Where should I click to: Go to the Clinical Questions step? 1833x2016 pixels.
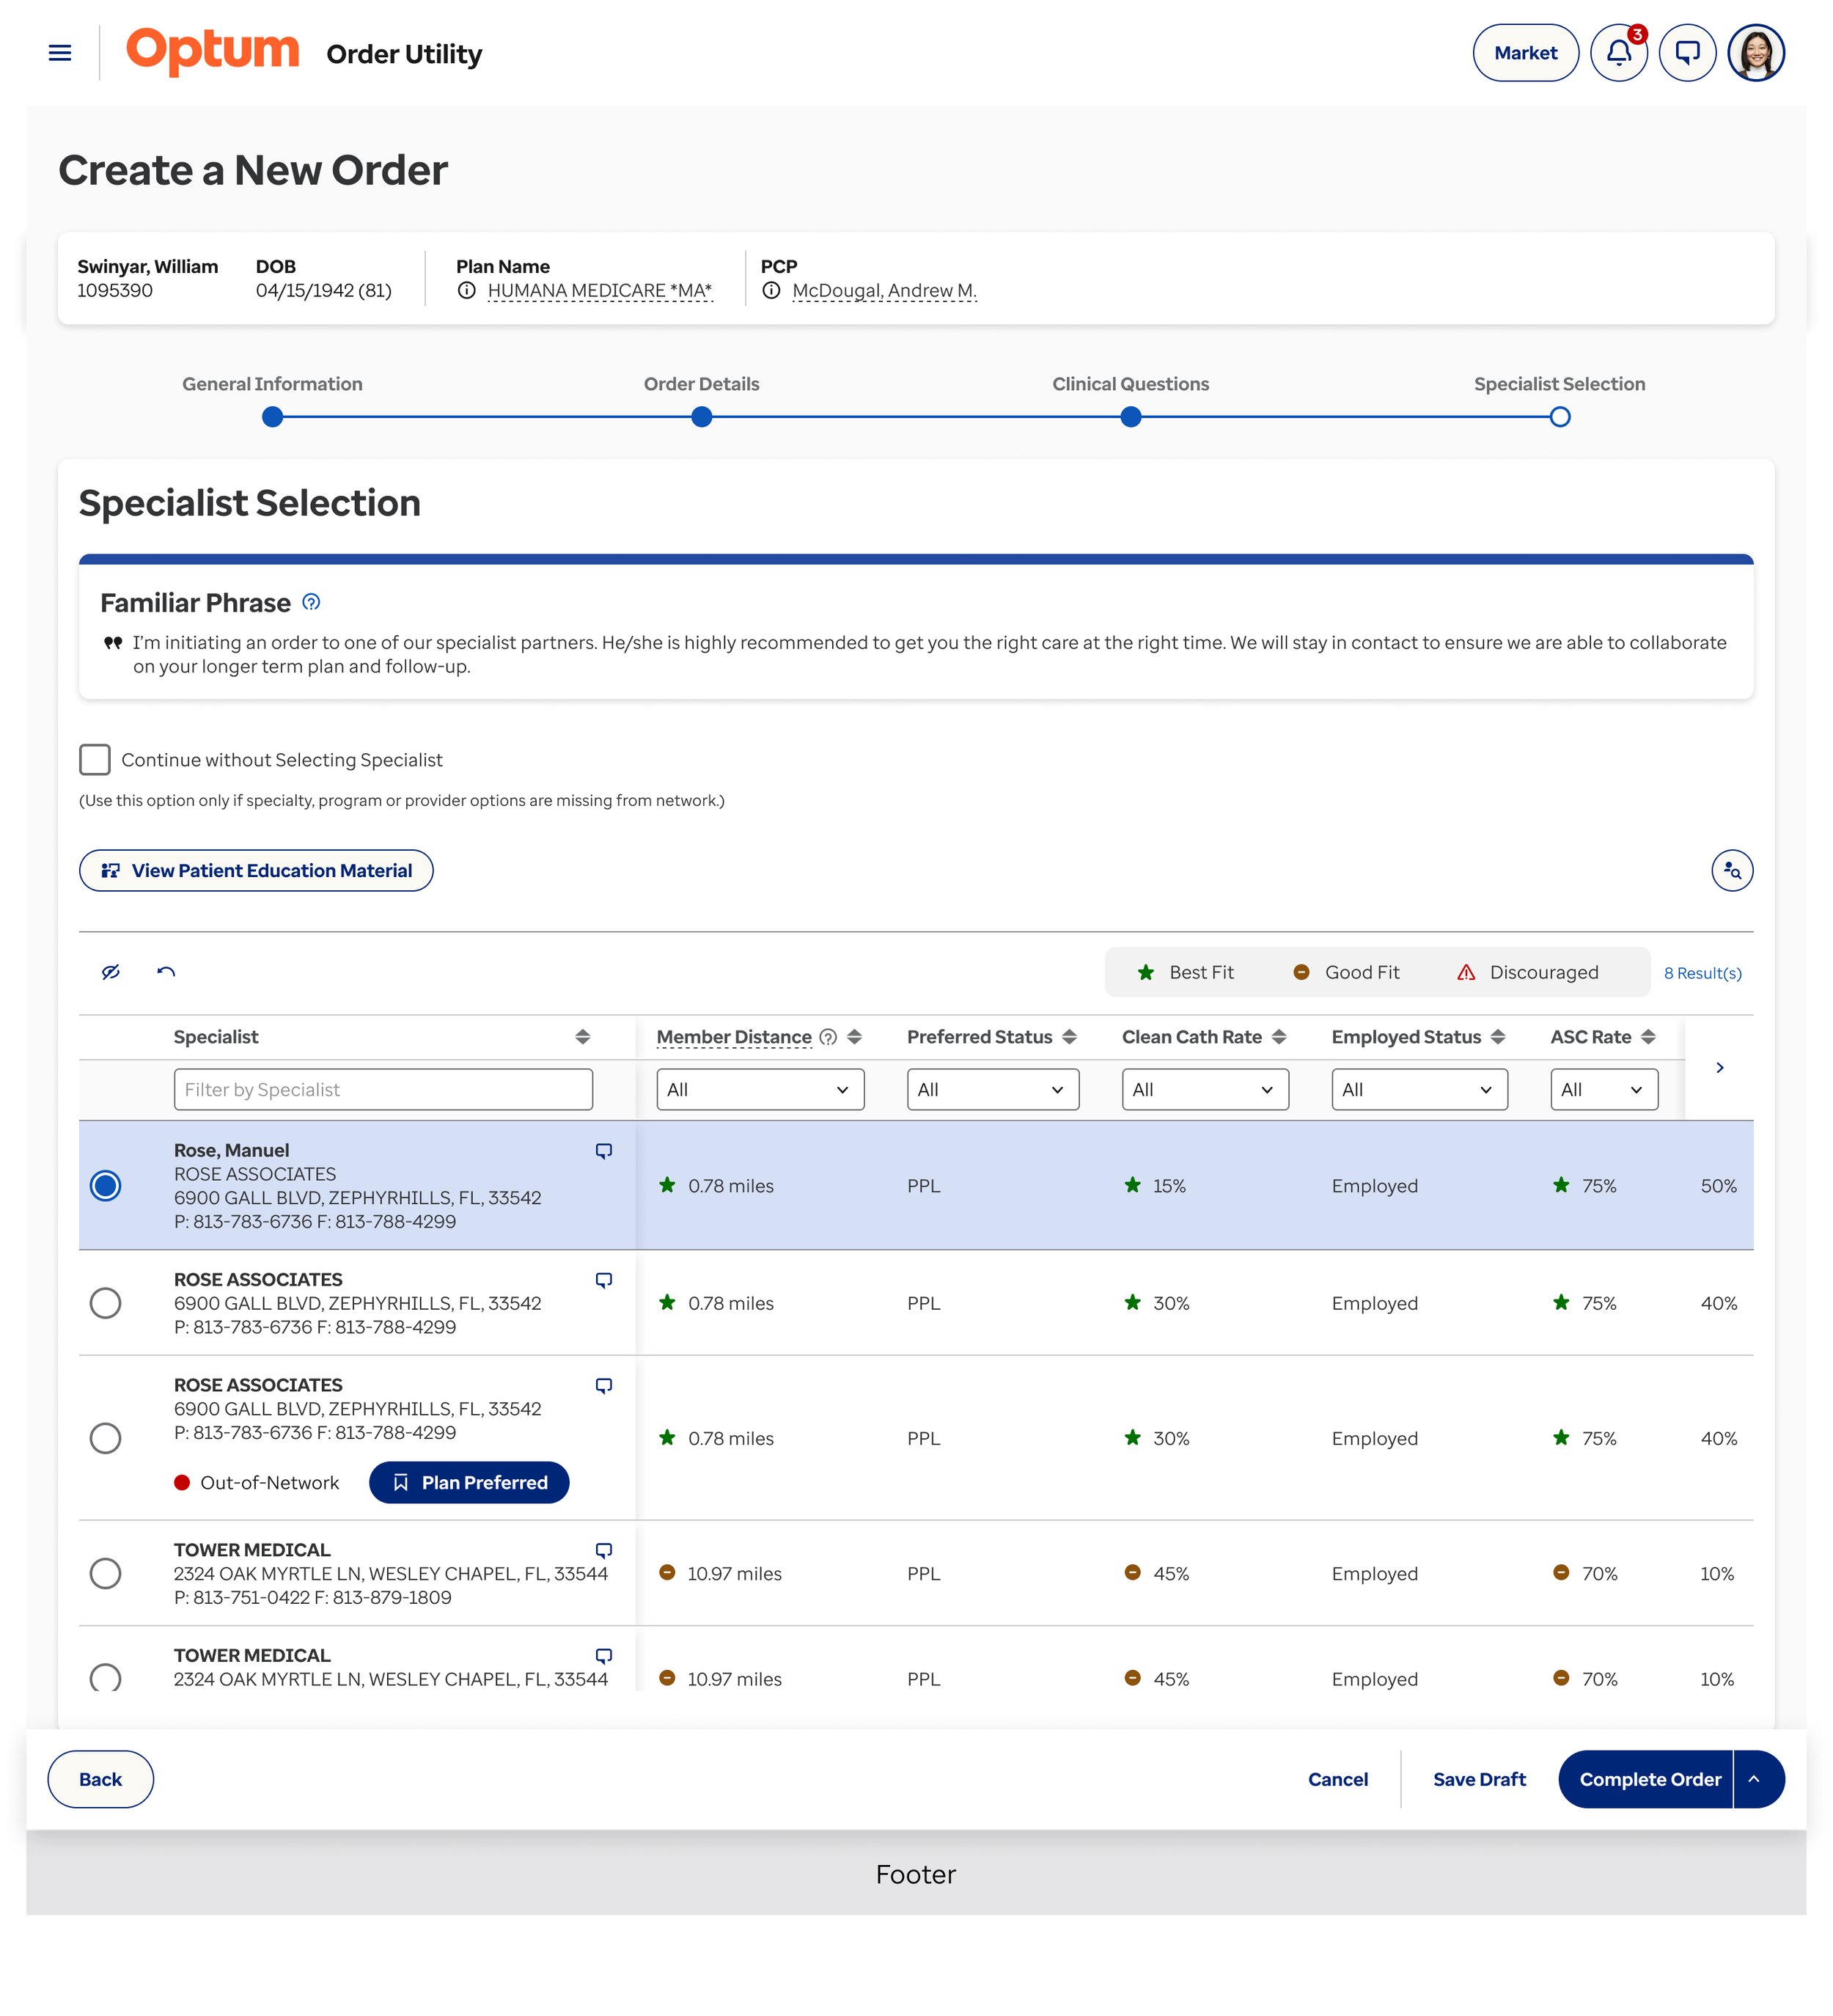(1131, 417)
